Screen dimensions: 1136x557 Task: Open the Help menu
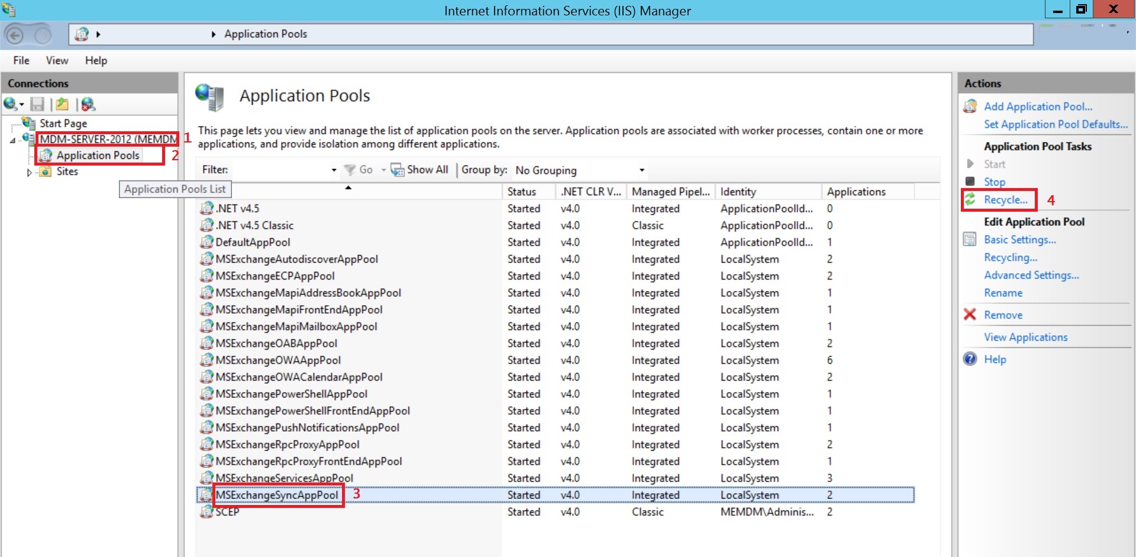(x=96, y=60)
